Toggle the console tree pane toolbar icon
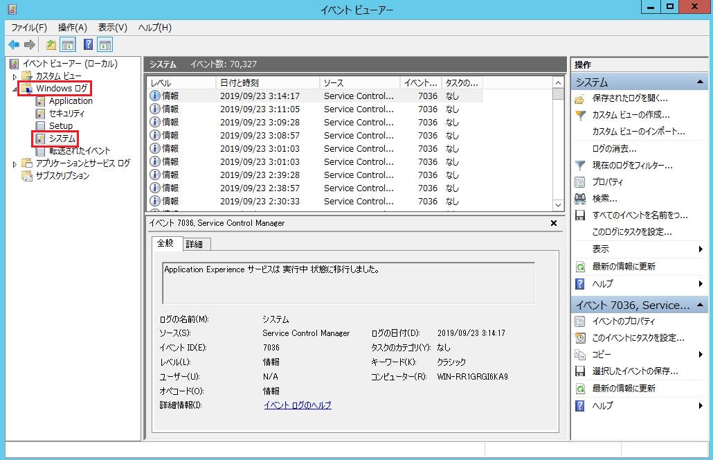This screenshot has height=460, width=713. click(68, 44)
